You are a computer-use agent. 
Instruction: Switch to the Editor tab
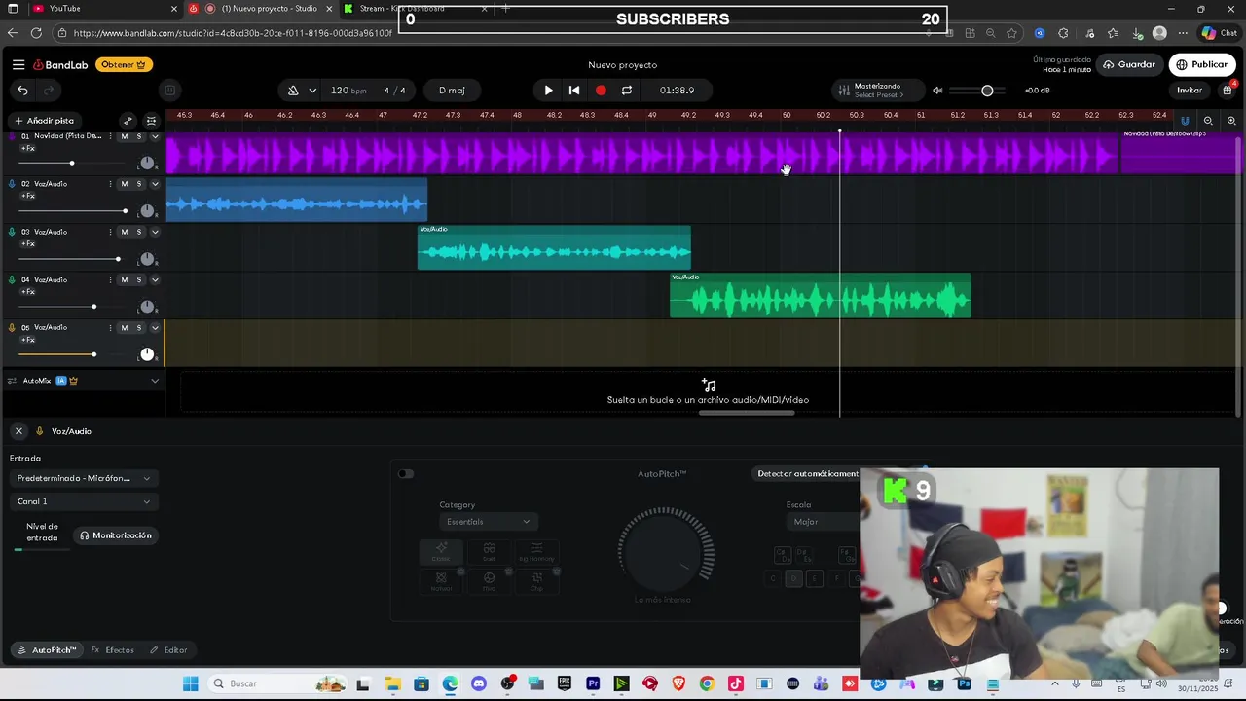click(168, 649)
